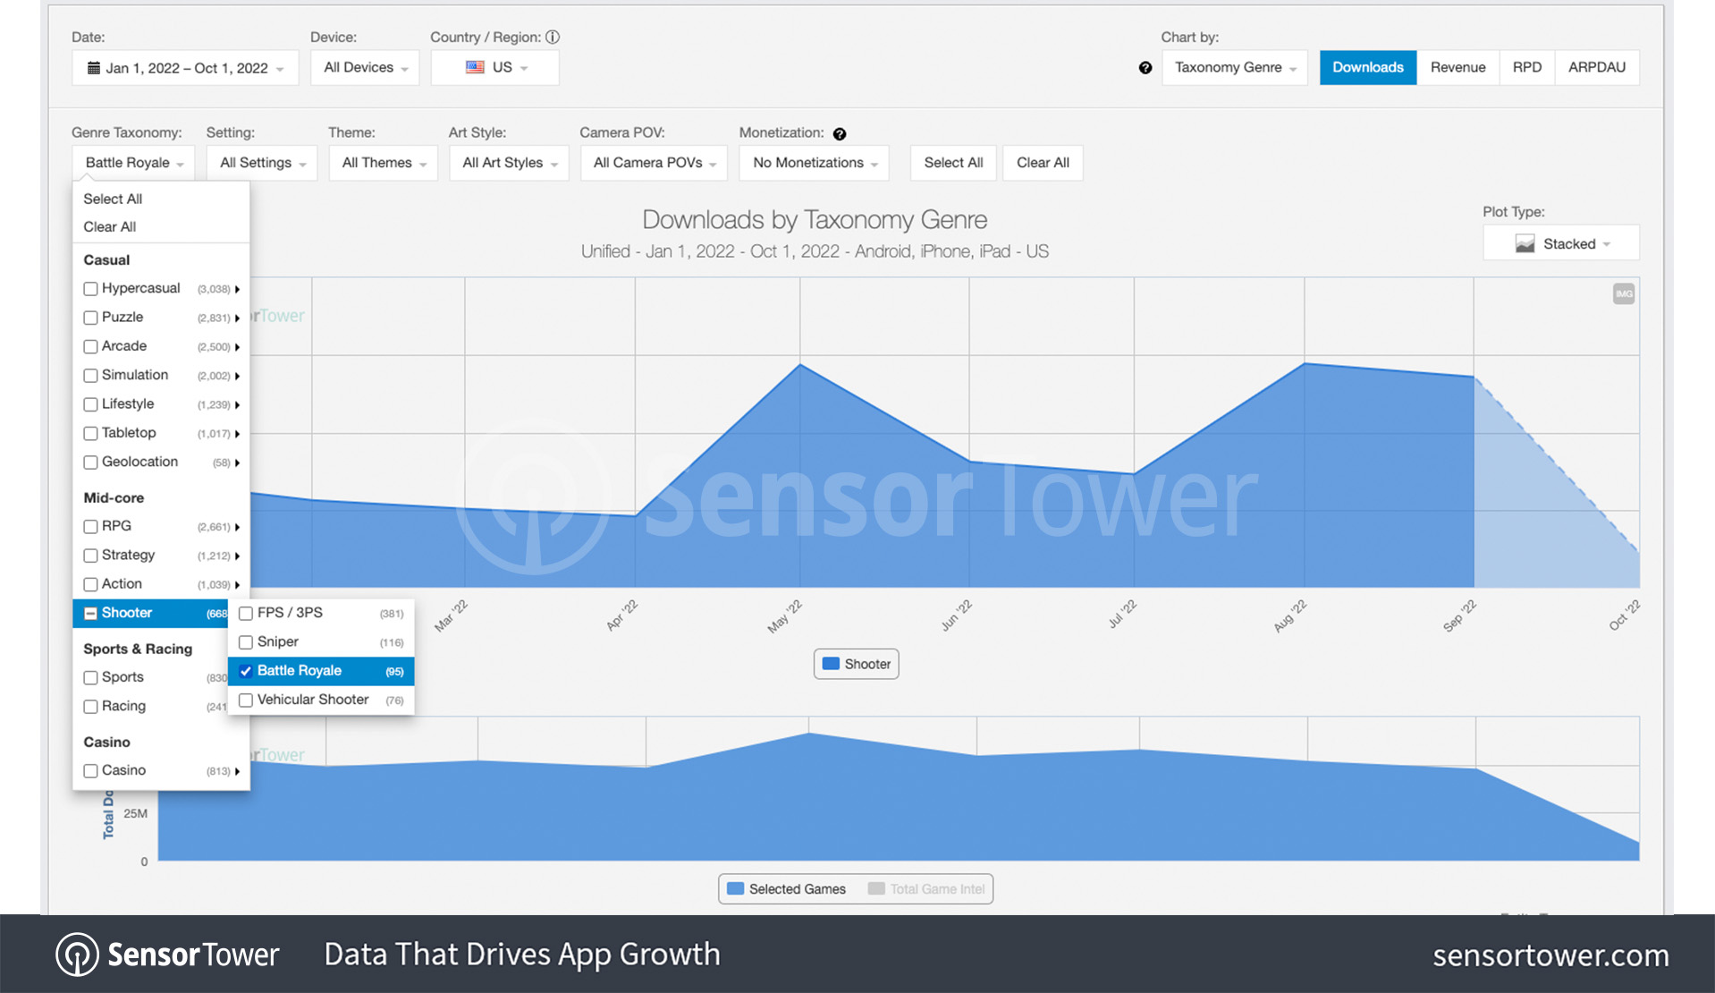The image size is (1715, 993).
Task: Check the Vehicular Shooter checkbox
Action: tap(246, 700)
